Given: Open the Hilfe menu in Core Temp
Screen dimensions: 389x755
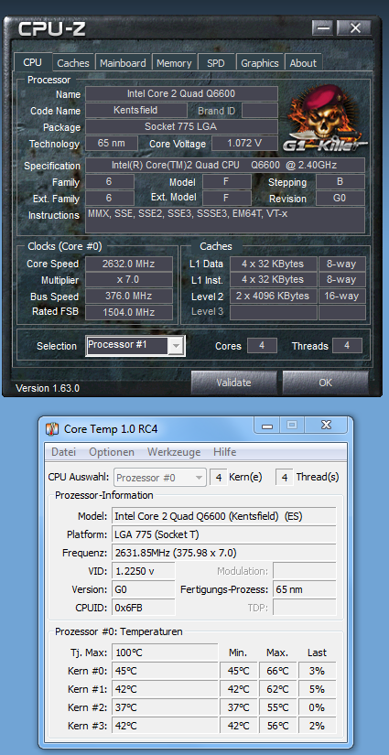Looking at the screenshot, I should point(225,452).
